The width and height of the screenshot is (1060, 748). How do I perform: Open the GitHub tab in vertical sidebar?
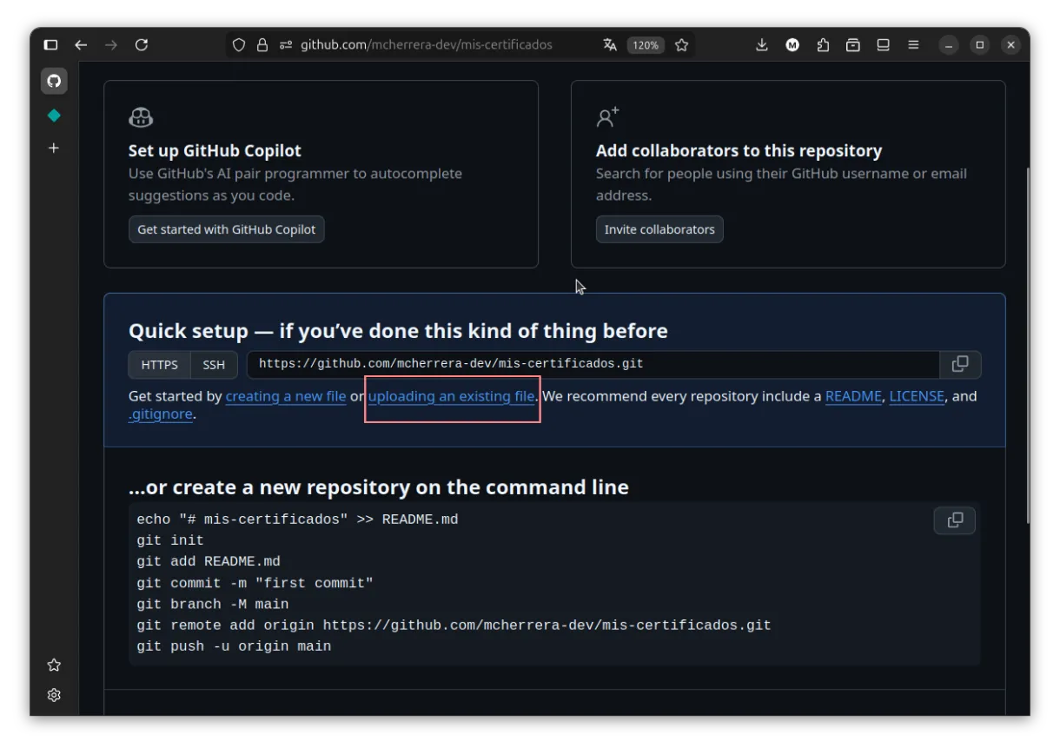54,81
